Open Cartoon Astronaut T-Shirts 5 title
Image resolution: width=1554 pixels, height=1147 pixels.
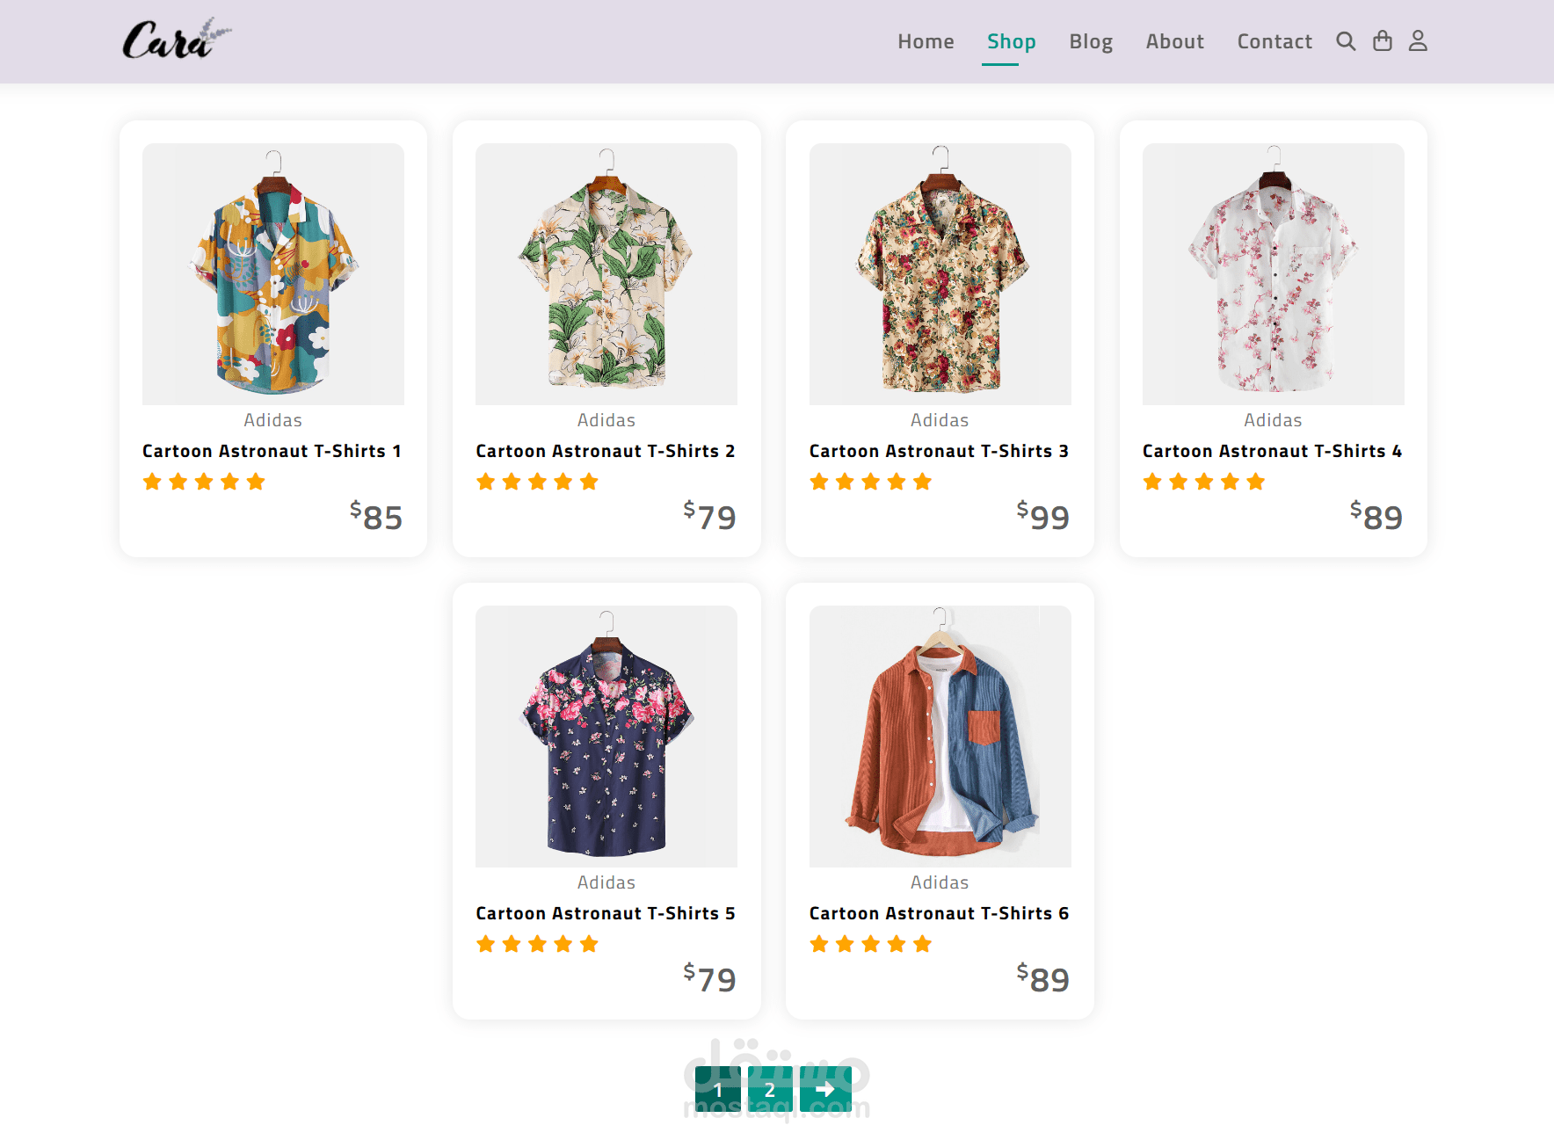pos(606,913)
